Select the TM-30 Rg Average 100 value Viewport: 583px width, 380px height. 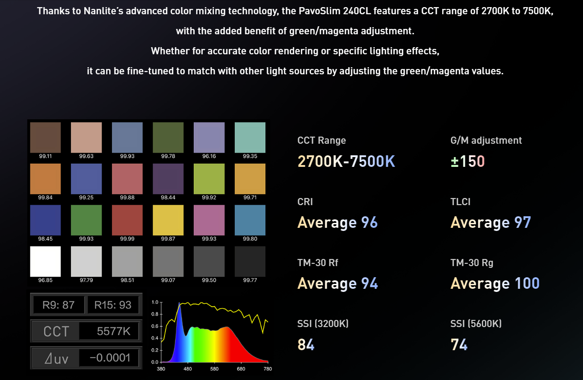click(x=495, y=283)
